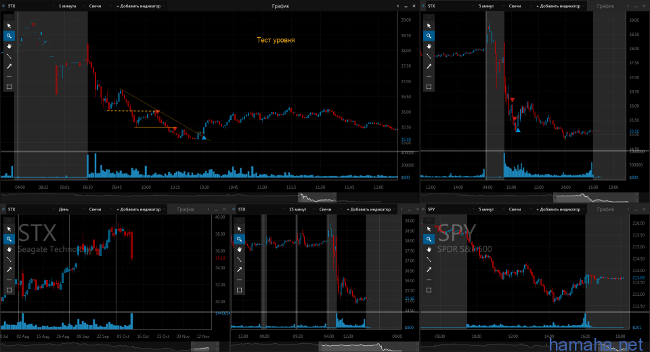The image size is (650, 352).
Task: Click the STX ticker field in 1-minute chart
Action: 29,6
